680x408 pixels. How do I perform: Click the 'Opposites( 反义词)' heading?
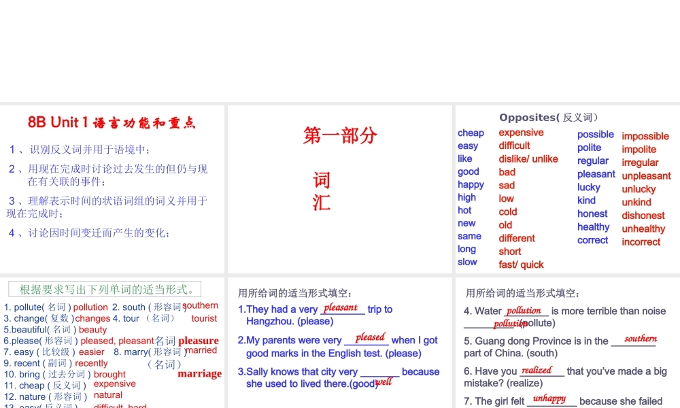pyautogui.click(x=549, y=118)
